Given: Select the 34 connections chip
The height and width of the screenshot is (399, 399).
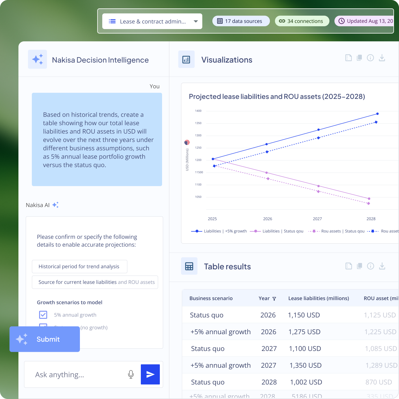Looking at the screenshot, I should coord(302,21).
